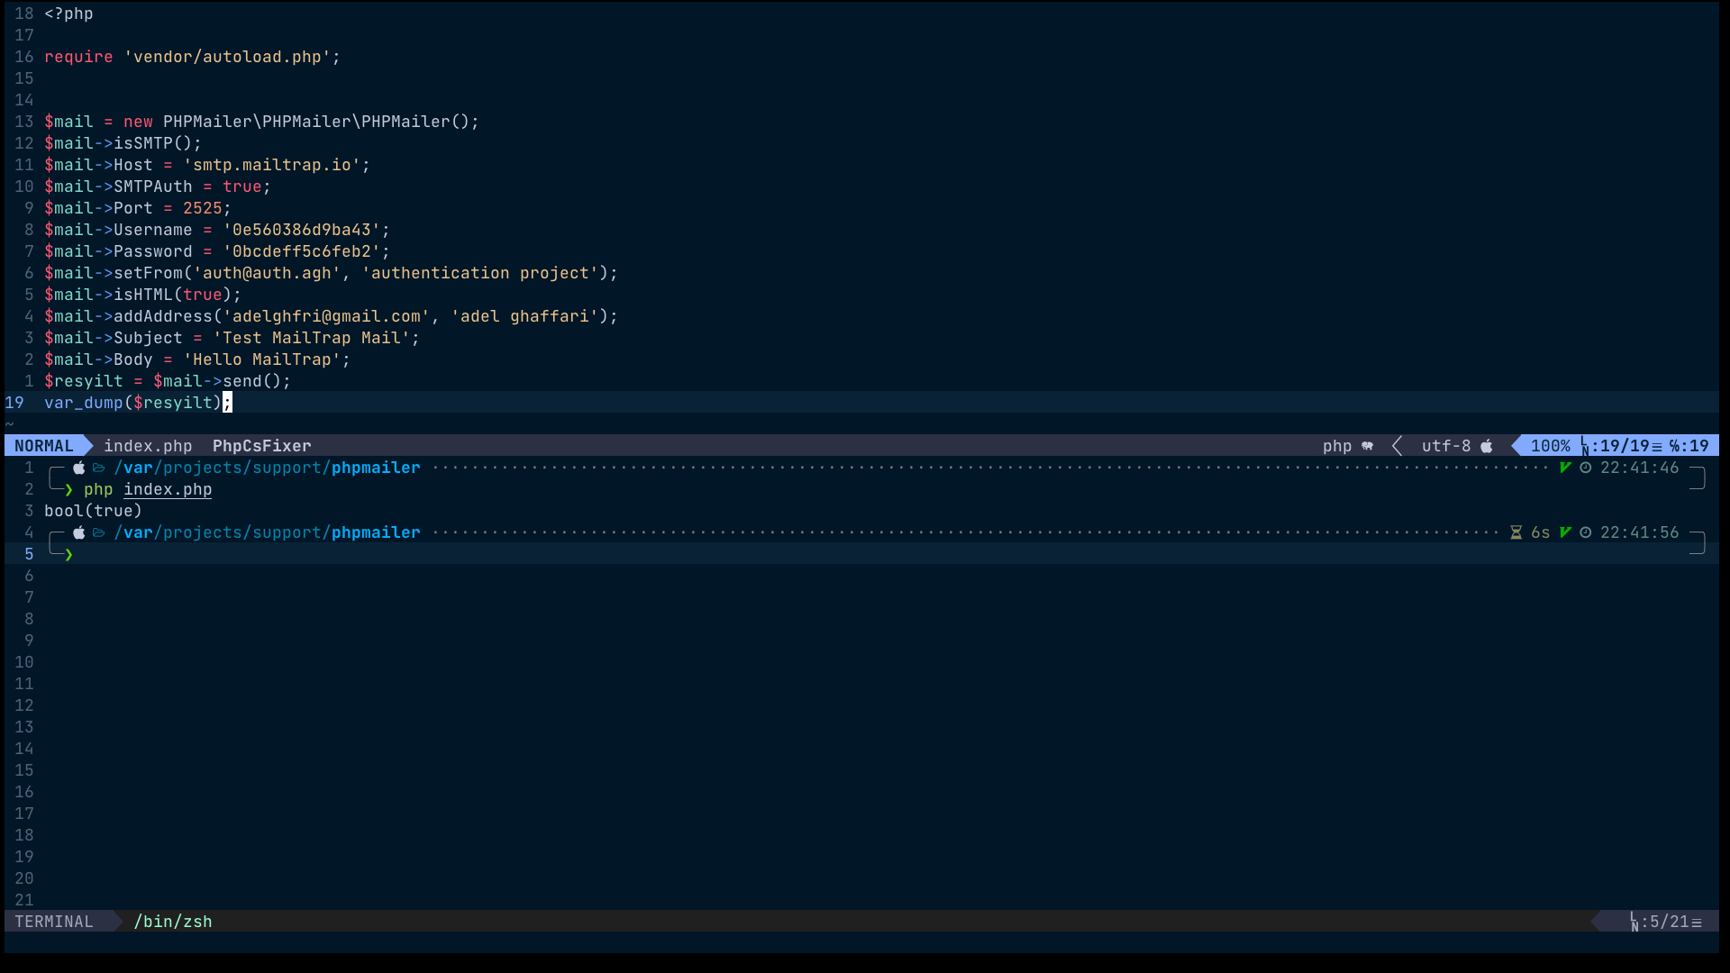The image size is (1730, 973).
Task: Click the isHTML(true) call
Action: [x=173, y=295]
